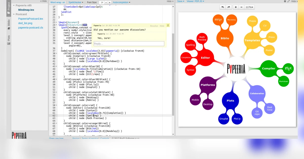Toggle Word wrap setting

(x=58, y=2)
